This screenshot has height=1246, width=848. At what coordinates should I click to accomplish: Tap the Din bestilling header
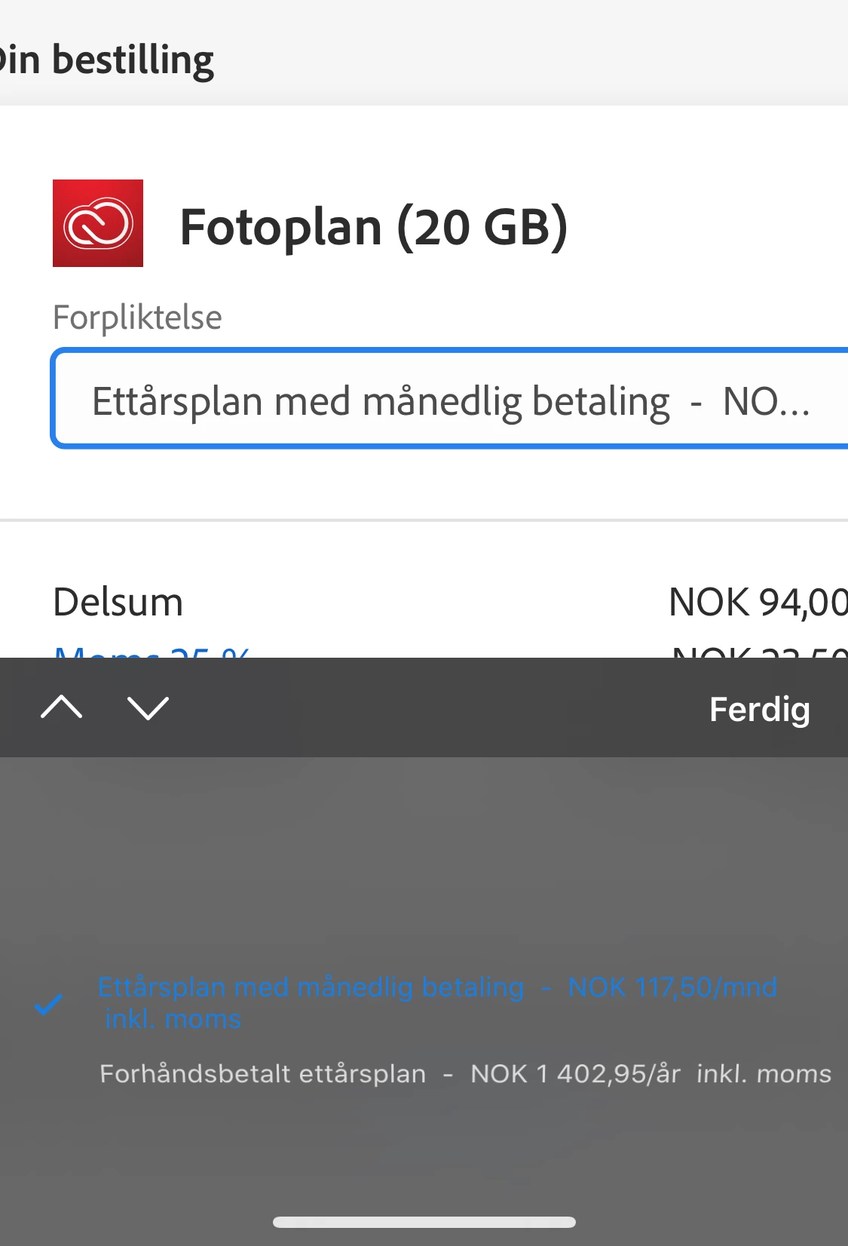pyautogui.click(x=106, y=60)
